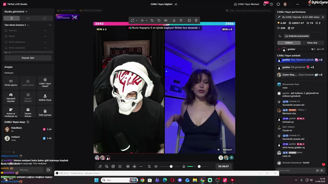The width and height of the screenshot is (328, 184).
Task: Select the mehperi opponent row
Action: pos(28,138)
